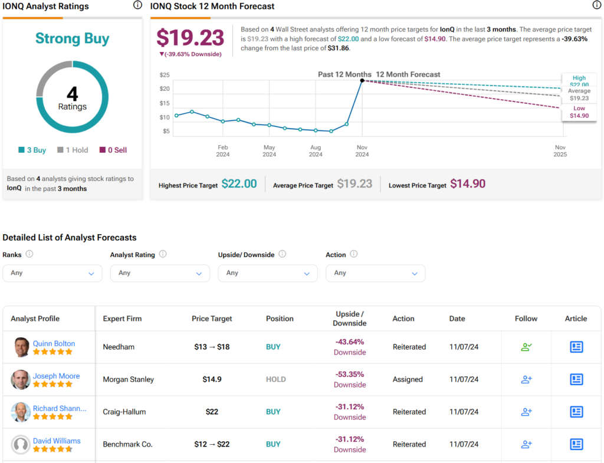Click Richard Shannon's profile photo
This screenshot has height=463, width=604.
[x=21, y=412]
